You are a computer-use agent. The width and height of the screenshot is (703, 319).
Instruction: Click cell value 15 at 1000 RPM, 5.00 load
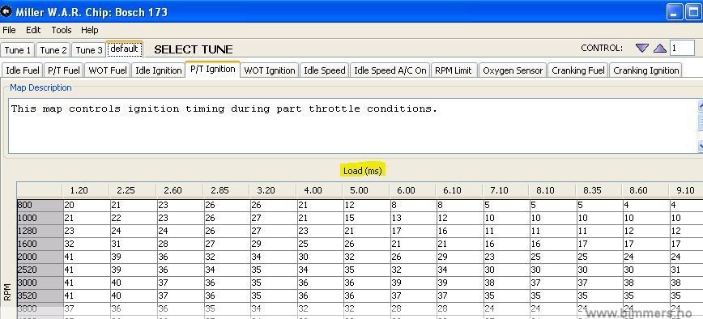click(366, 218)
